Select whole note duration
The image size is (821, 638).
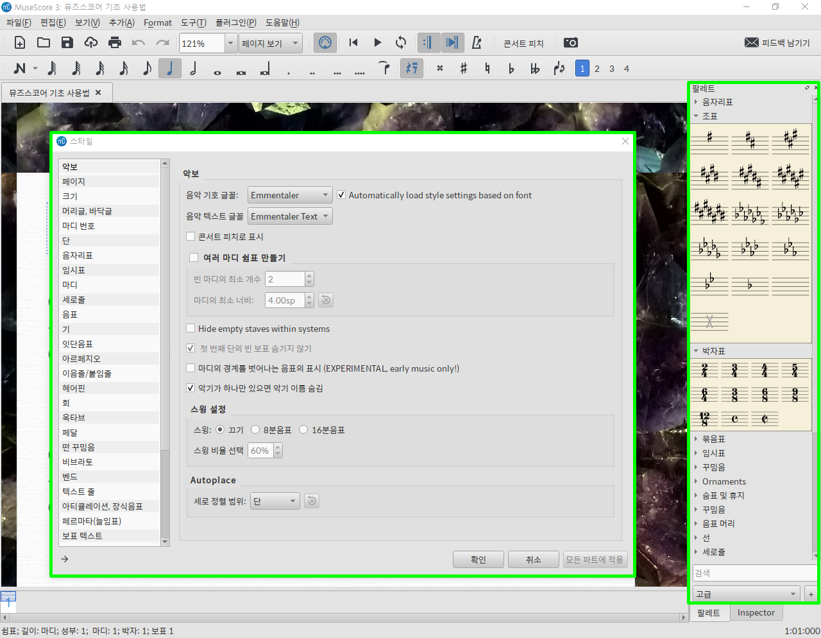pyautogui.click(x=217, y=72)
